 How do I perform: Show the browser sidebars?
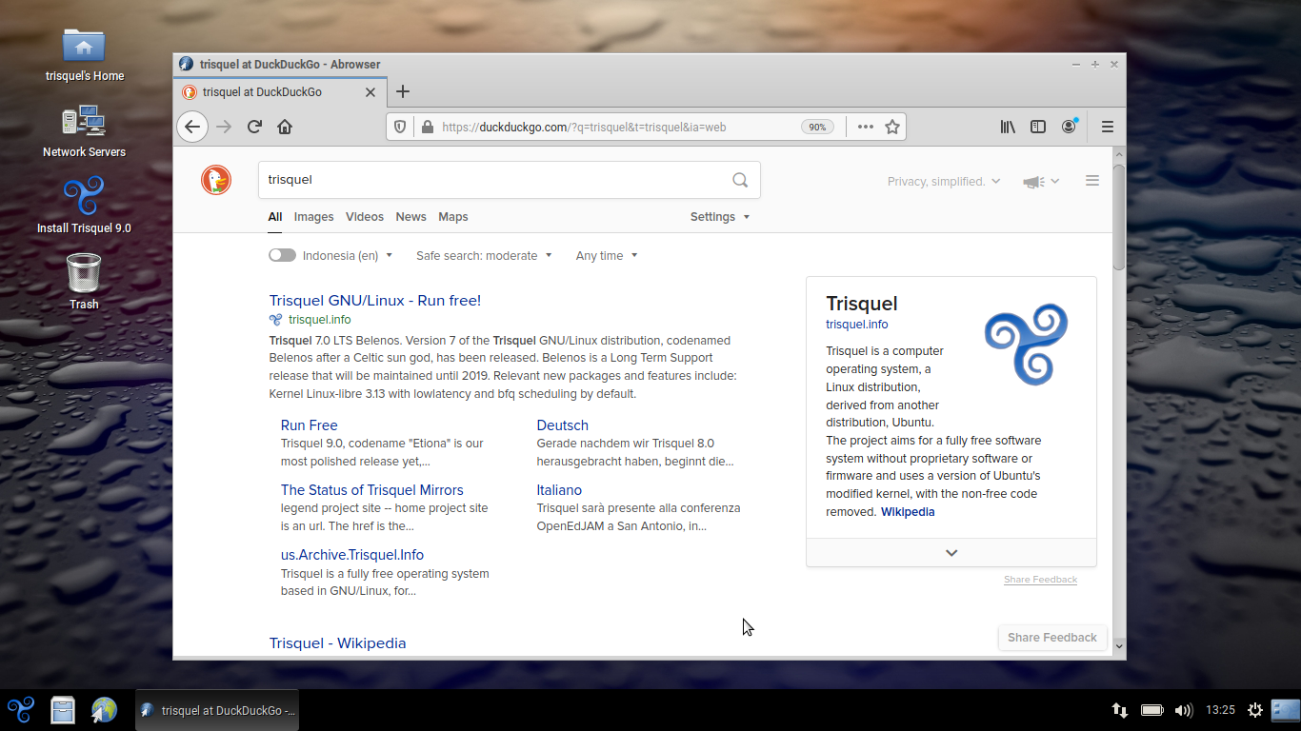[1038, 127]
